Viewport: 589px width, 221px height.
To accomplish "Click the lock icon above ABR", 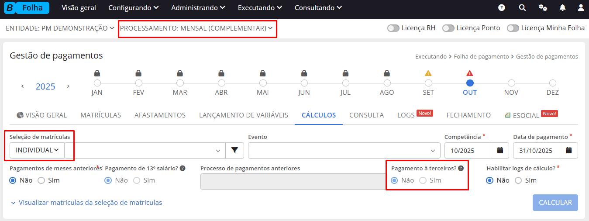I will pos(221,73).
